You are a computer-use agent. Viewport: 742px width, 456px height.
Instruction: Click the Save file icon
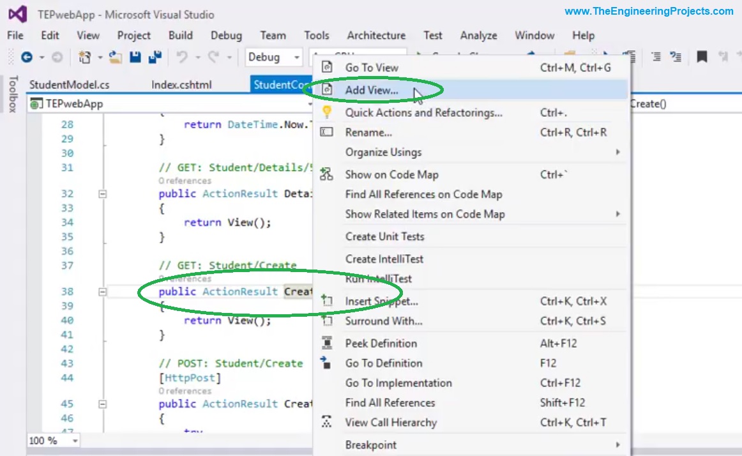[135, 57]
